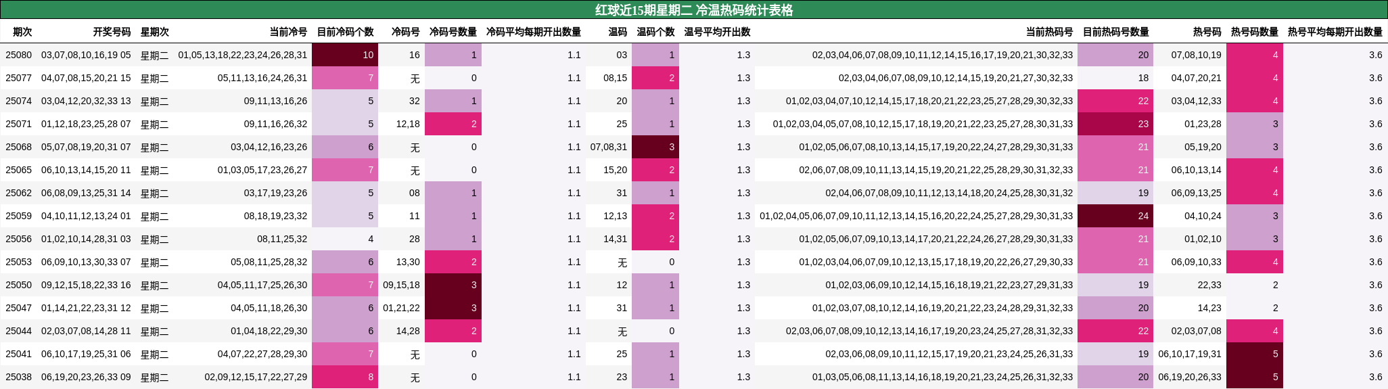Select cold numbers 01,21,22 in row 25047

(401, 308)
